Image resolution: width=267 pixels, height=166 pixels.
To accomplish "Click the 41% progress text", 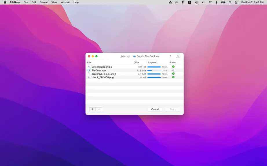I will 165,71.
